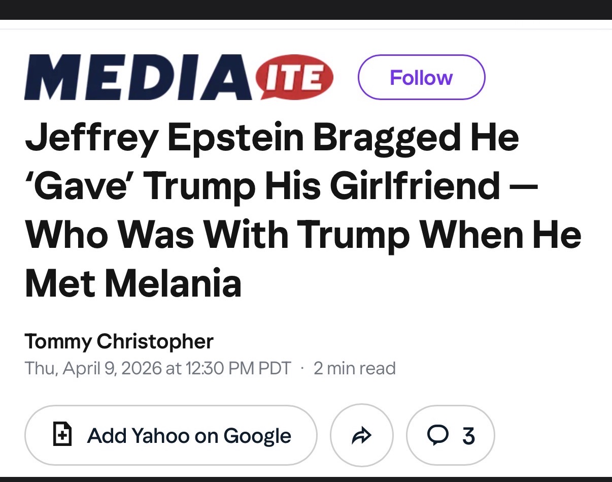The image size is (612, 482).
Task: Click the headline line starting with 'Gave'
Action: [281, 186]
